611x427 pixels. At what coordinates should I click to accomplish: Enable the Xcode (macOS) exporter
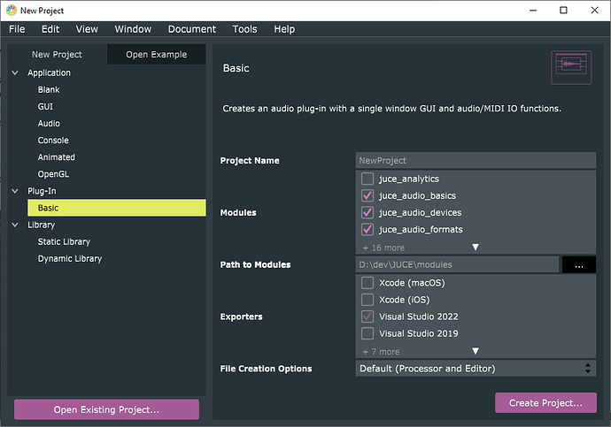tap(367, 283)
